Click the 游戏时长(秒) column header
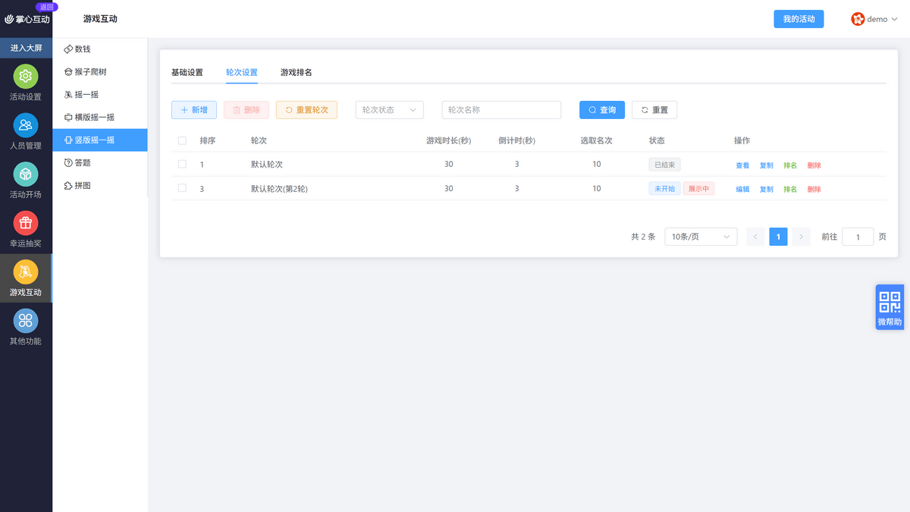 [448, 140]
